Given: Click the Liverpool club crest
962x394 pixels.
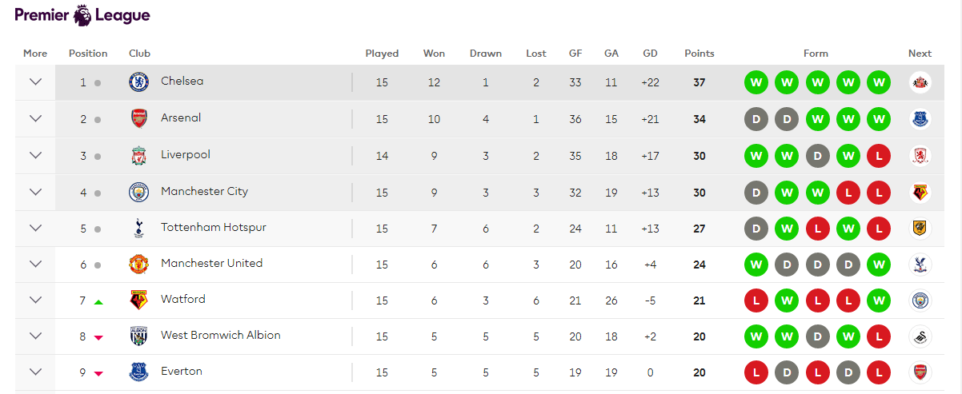Looking at the screenshot, I should pyautogui.click(x=139, y=156).
